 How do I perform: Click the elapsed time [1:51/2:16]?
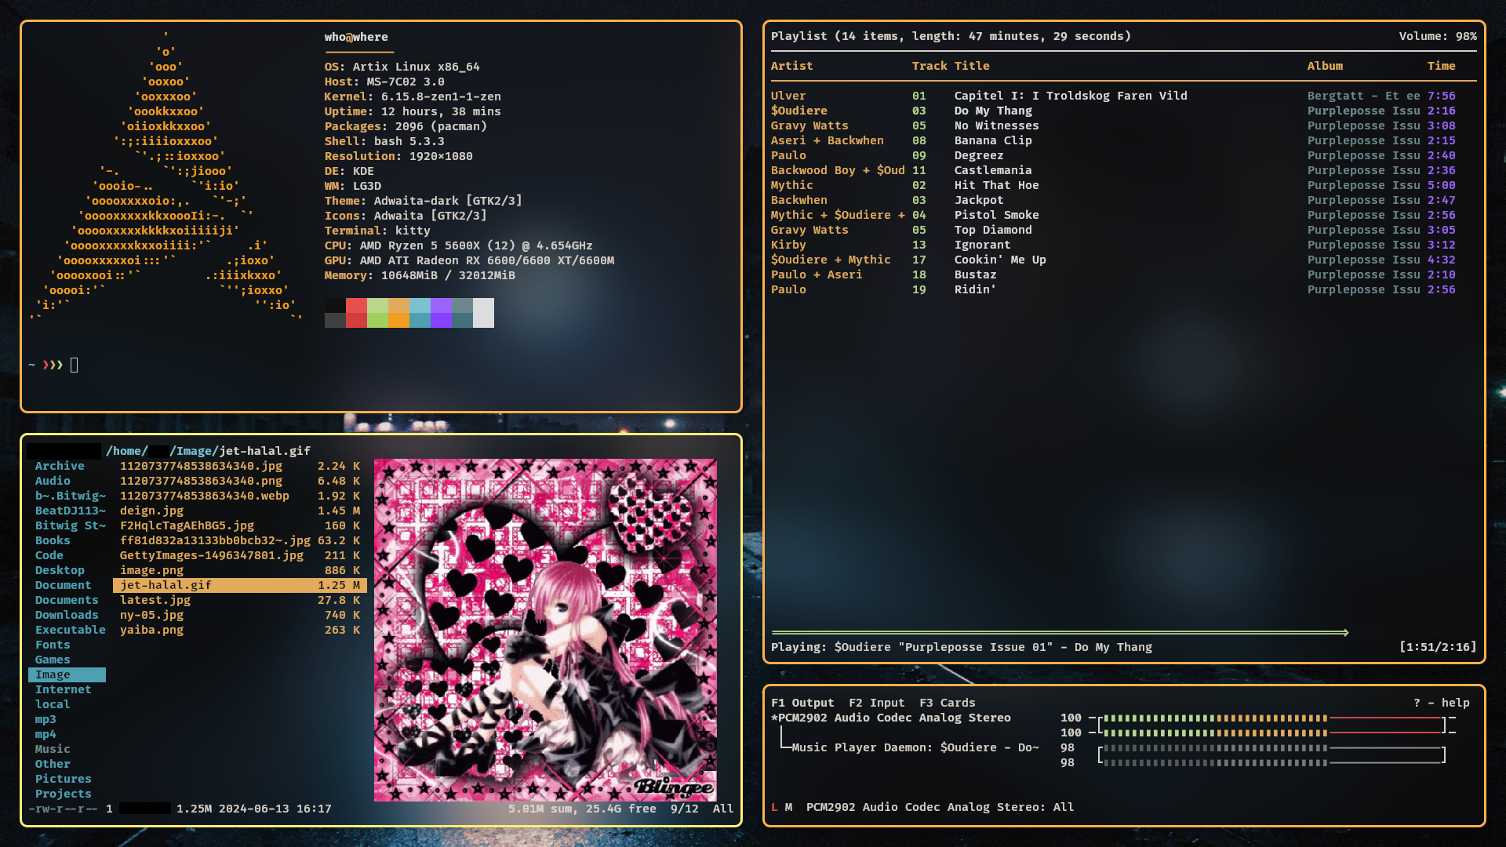pos(1438,647)
